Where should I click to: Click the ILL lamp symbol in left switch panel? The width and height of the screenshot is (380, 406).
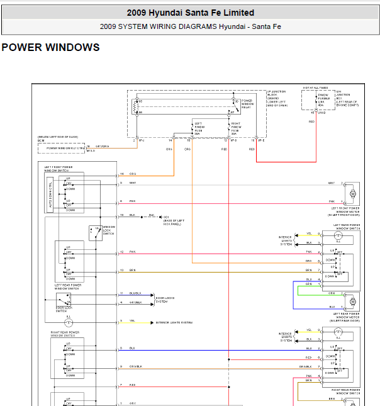(69, 323)
